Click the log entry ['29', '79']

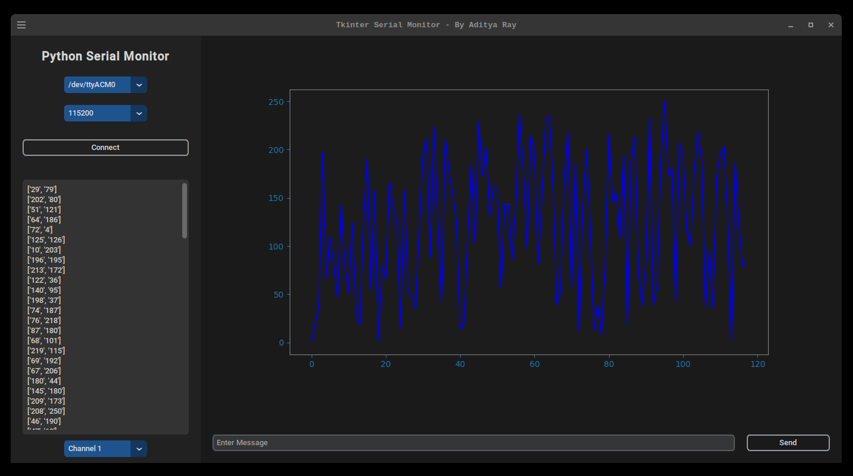click(x=42, y=190)
